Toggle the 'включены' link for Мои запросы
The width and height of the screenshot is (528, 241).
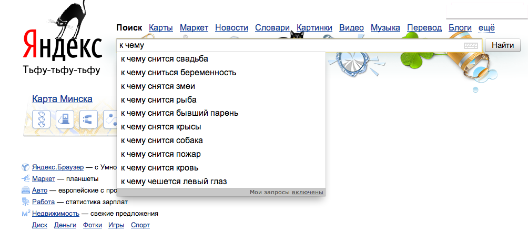308,193
